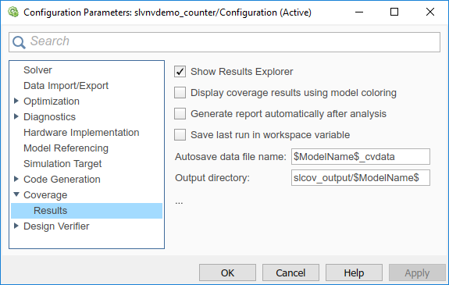449x285 pixels.
Task: Select Solver in the category tree
Action: coord(37,70)
